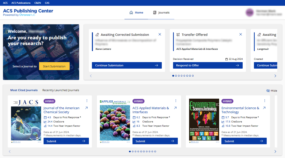Expand the next set of notification cards

point(275,76)
